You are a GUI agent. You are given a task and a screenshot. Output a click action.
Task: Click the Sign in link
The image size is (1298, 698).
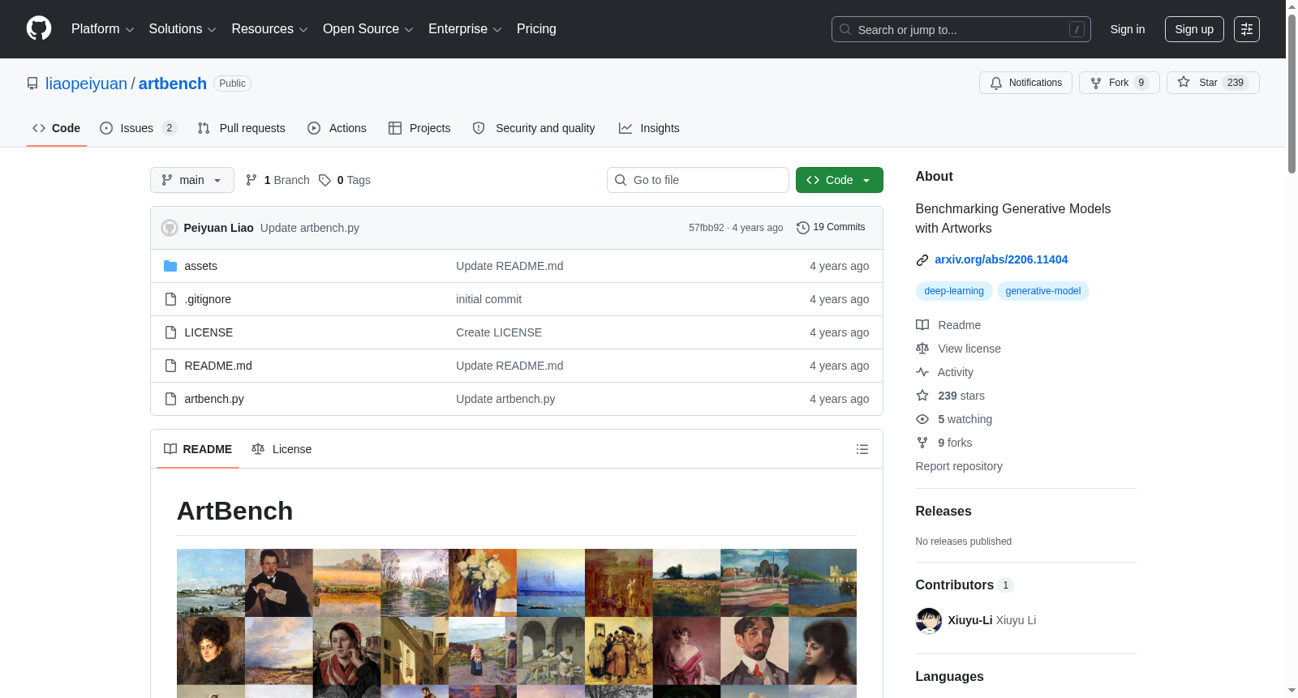pos(1128,29)
